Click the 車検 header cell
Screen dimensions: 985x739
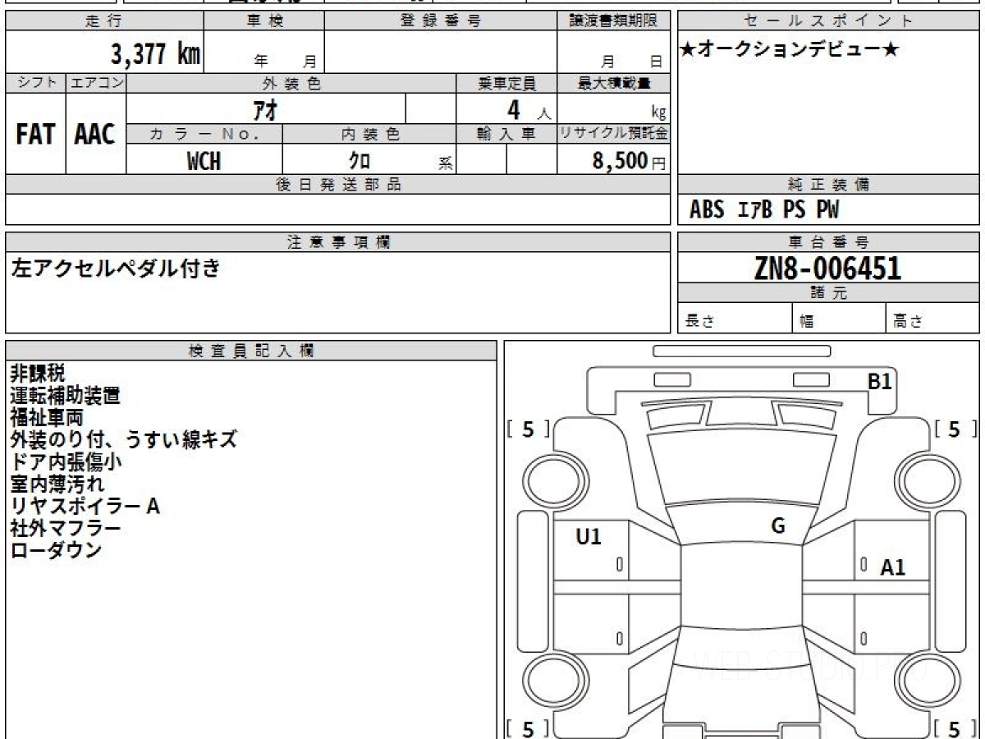[263, 21]
